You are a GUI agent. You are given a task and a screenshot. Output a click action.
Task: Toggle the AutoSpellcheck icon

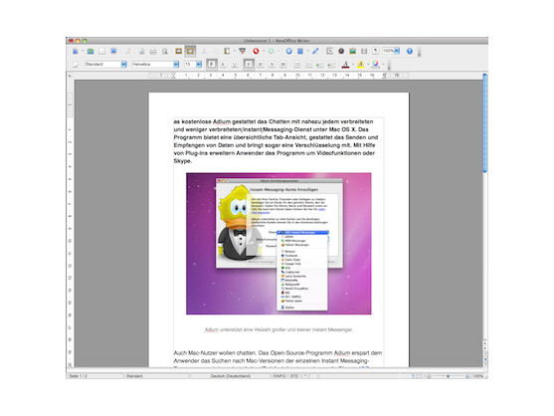pyautogui.click(x=190, y=51)
